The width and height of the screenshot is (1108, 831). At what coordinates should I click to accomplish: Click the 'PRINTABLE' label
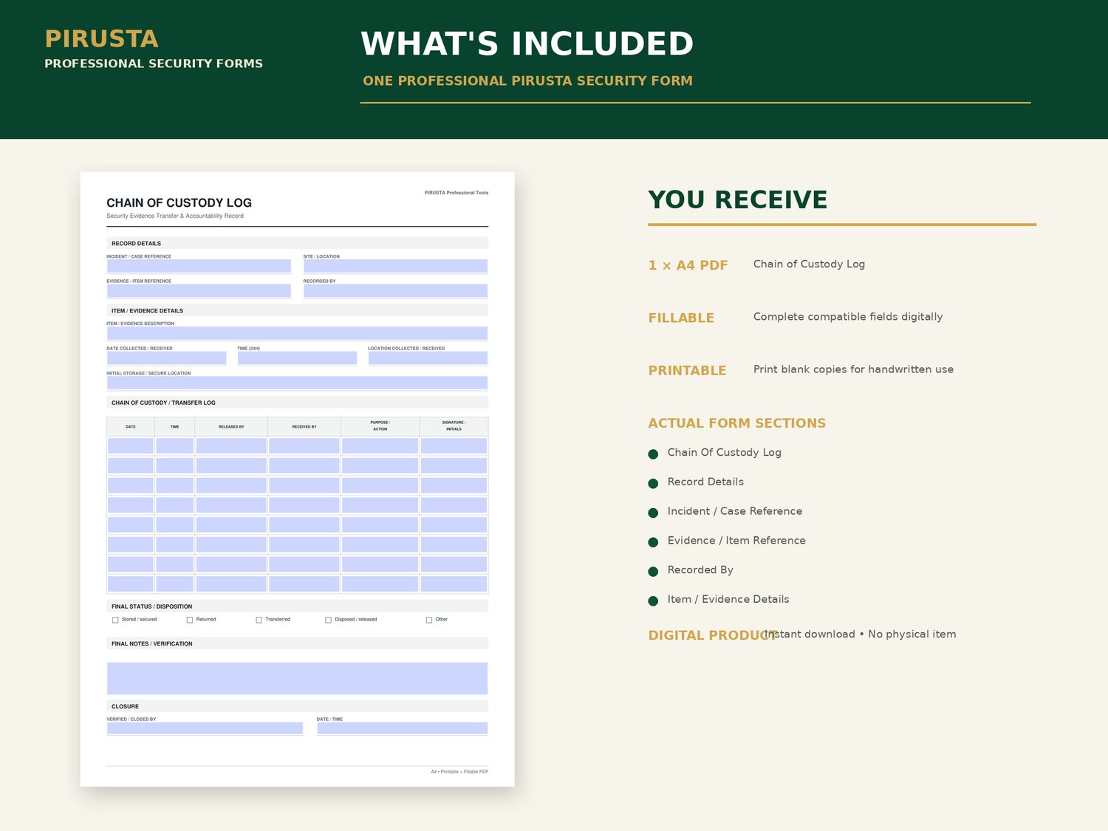687,370
